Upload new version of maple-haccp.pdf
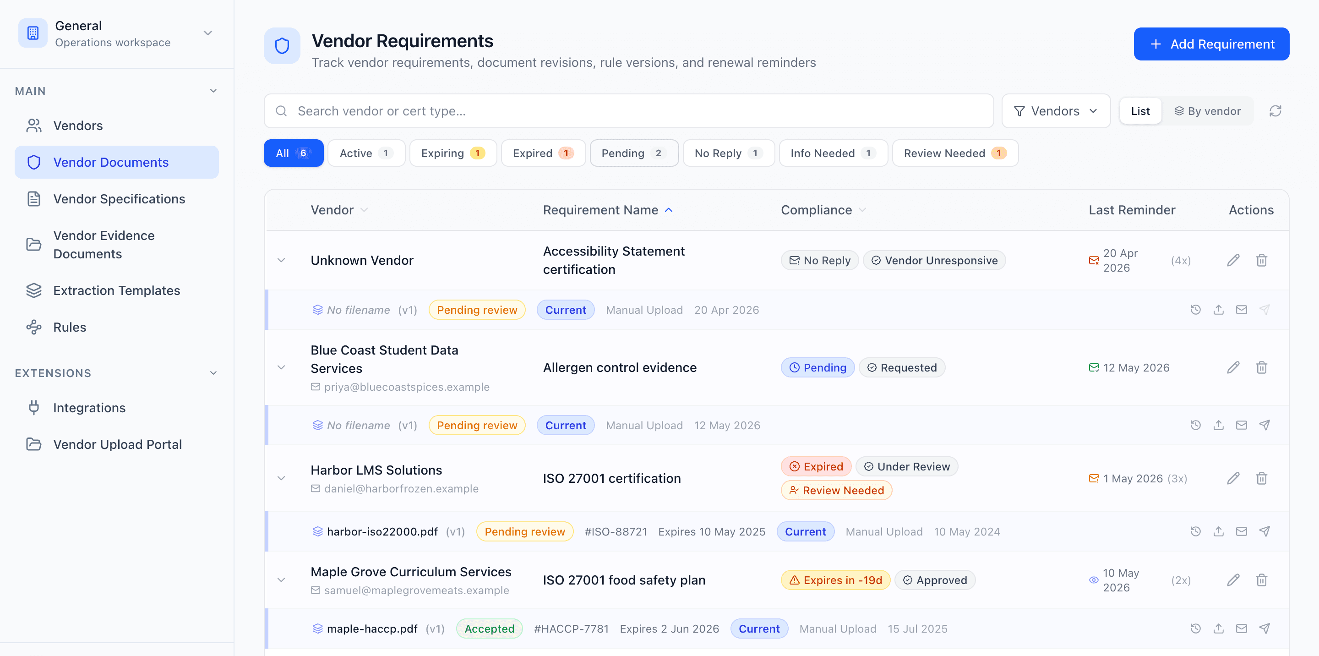 coord(1219,629)
